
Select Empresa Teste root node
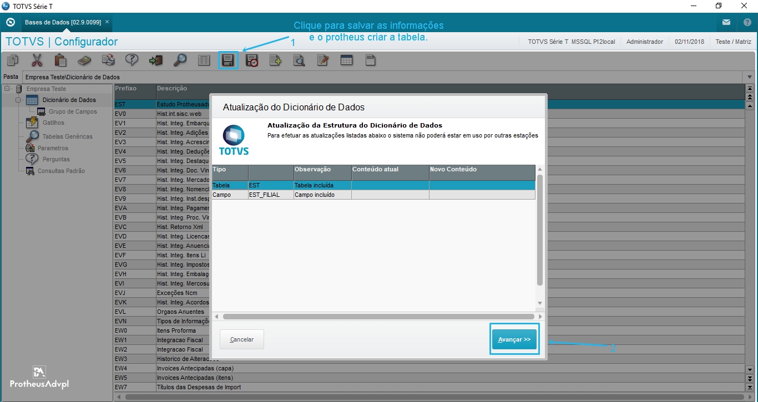pyautogui.click(x=46, y=89)
